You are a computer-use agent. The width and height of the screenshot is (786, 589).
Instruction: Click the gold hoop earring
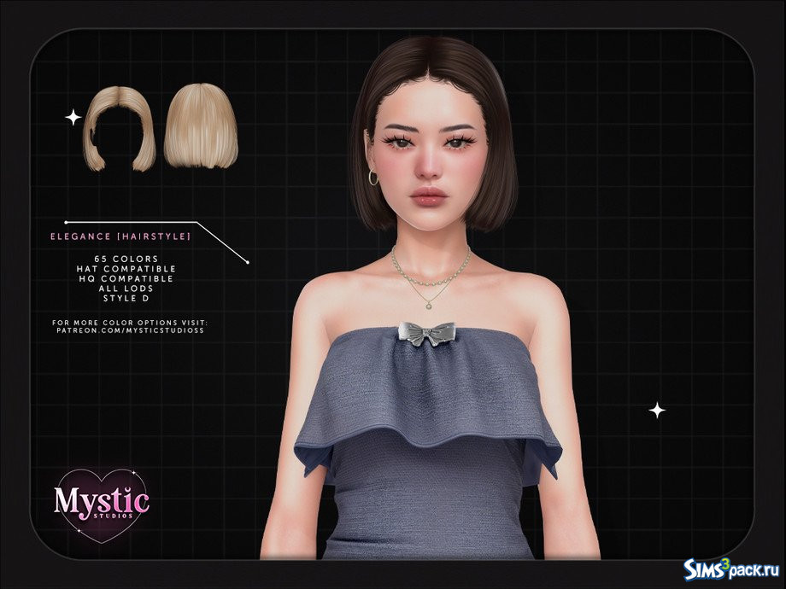point(373,178)
